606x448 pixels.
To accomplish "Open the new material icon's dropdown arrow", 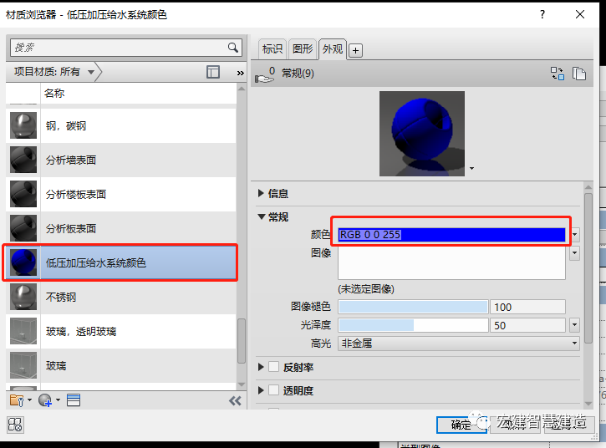I will click(x=58, y=400).
